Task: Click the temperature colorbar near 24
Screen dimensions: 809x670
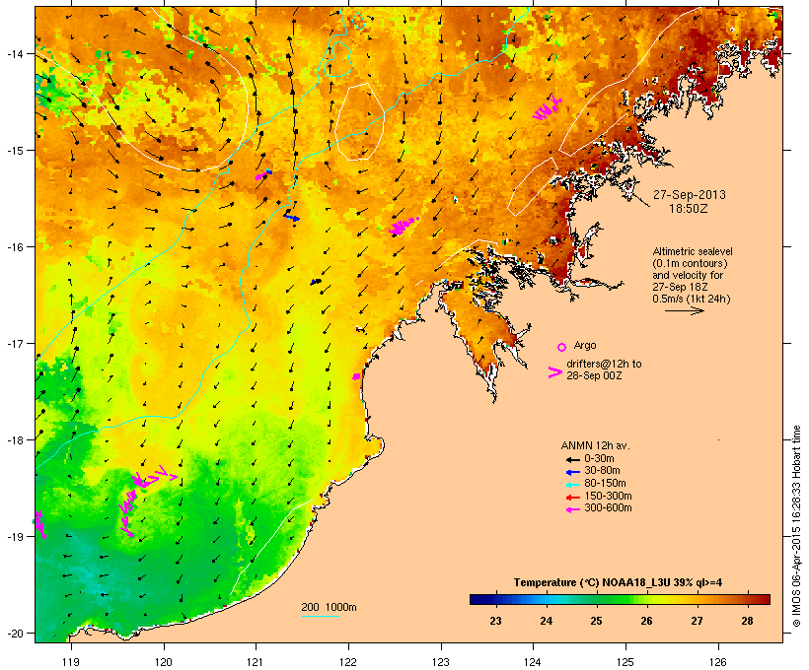Action: click(546, 599)
